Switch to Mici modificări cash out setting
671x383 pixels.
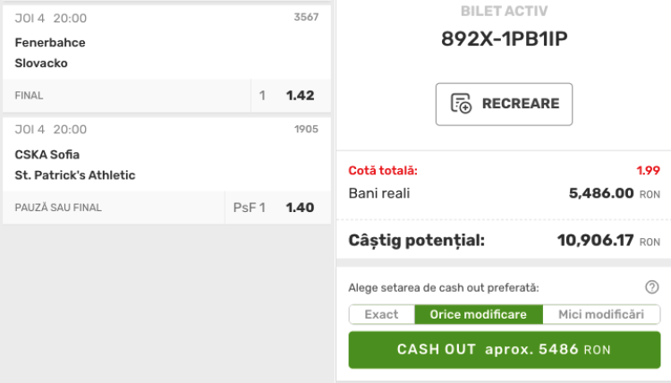pyautogui.click(x=600, y=314)
